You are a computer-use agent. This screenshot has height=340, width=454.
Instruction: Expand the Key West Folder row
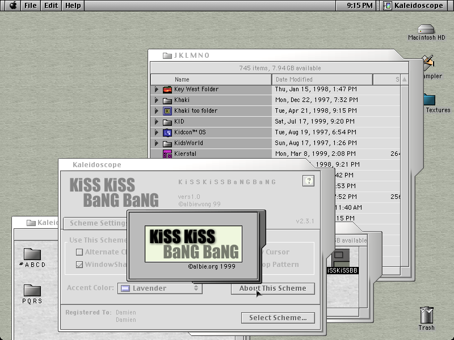[x=157, y=90]
